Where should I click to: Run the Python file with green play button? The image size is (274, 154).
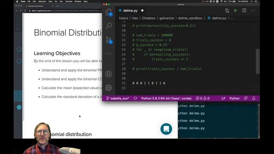pos(235,10)
